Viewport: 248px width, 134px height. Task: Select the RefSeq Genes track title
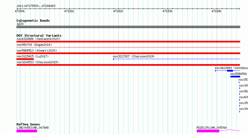(x=28, y=124)
